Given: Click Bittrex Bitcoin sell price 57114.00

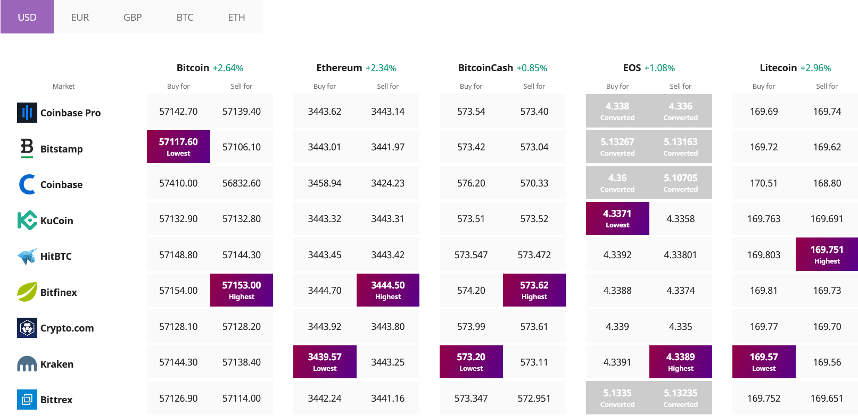Looking at the screenshot, I should 242,398.
